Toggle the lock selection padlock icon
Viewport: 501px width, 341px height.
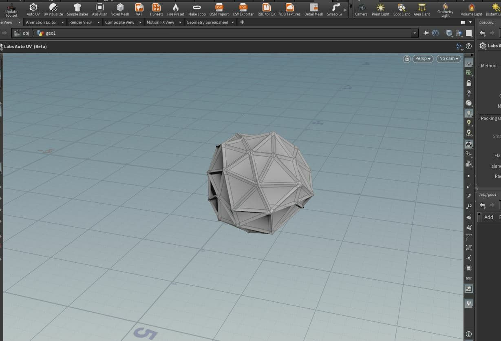(x=469, y=83)
